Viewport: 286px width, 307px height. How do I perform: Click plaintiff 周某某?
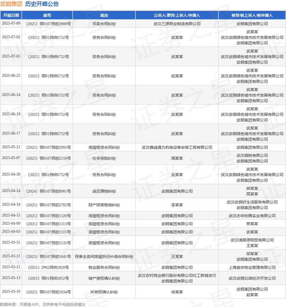pyautogui.click(x=177, y=158)
